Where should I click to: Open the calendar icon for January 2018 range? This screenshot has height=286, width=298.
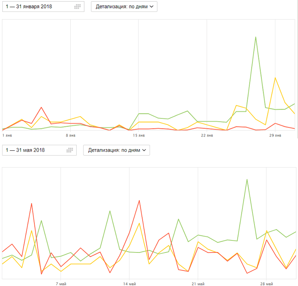[77, 6]
